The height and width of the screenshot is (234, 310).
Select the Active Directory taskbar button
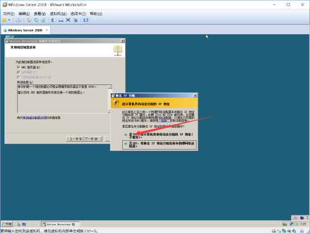click(x=60, y=224)
